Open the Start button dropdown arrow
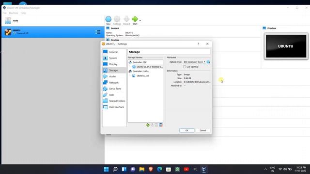The image size is (310, 174). click(x=140, y=20)
